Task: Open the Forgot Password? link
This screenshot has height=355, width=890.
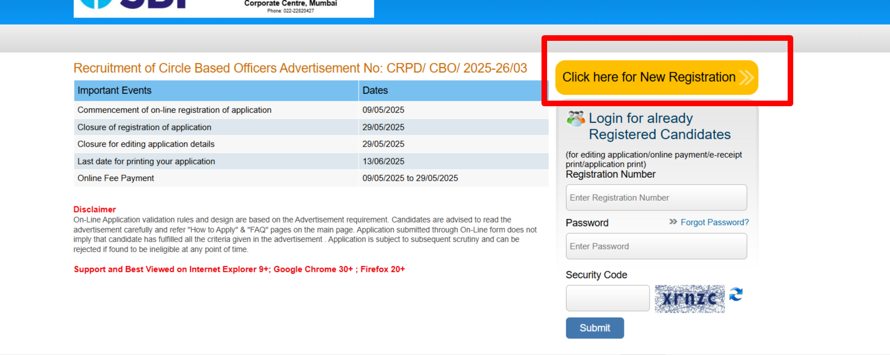Action: [714, 223]
